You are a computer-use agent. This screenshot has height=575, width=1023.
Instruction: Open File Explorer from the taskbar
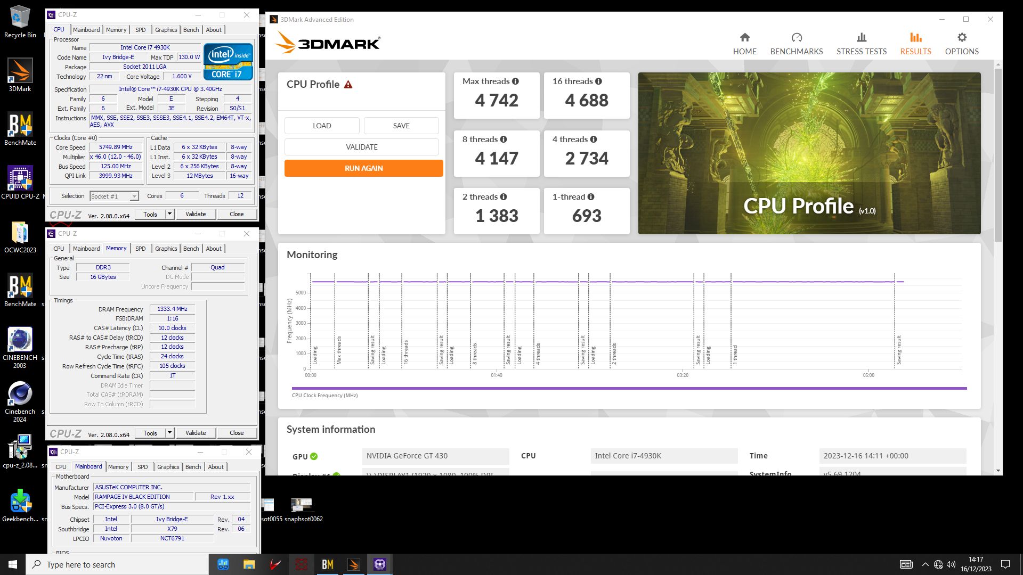(x=249, y=564)
